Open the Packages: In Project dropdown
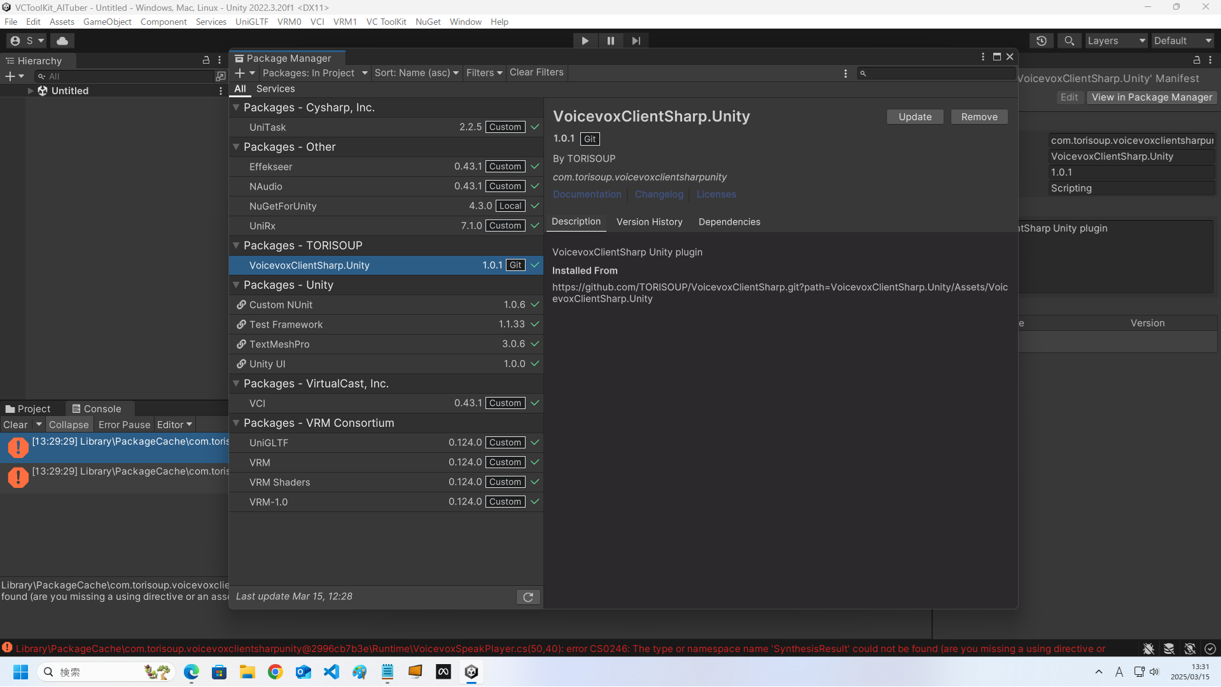This screenshot has height=687, width=1221. coord(315,73)
